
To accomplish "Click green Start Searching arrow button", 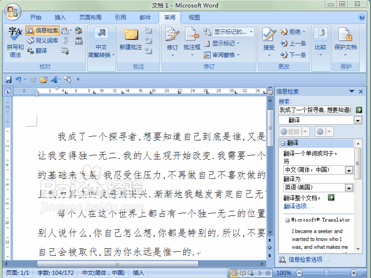I will [x=358, y=110].
